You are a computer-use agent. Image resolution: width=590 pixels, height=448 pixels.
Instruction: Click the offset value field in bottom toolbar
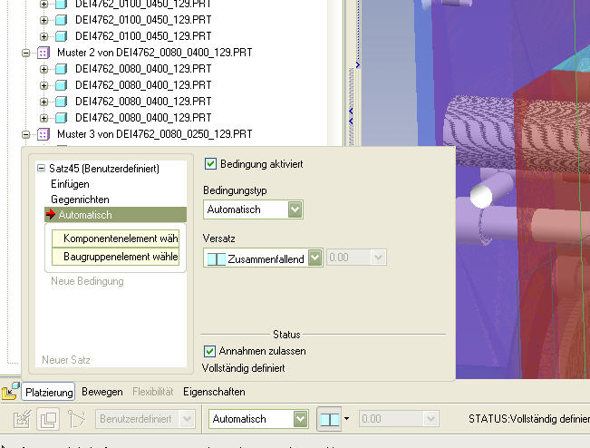(x=392, y=419)
